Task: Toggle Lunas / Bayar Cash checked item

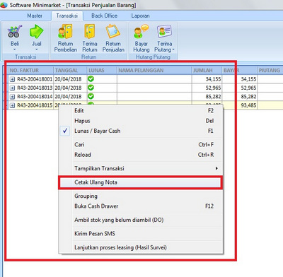Action: [141, 131]
